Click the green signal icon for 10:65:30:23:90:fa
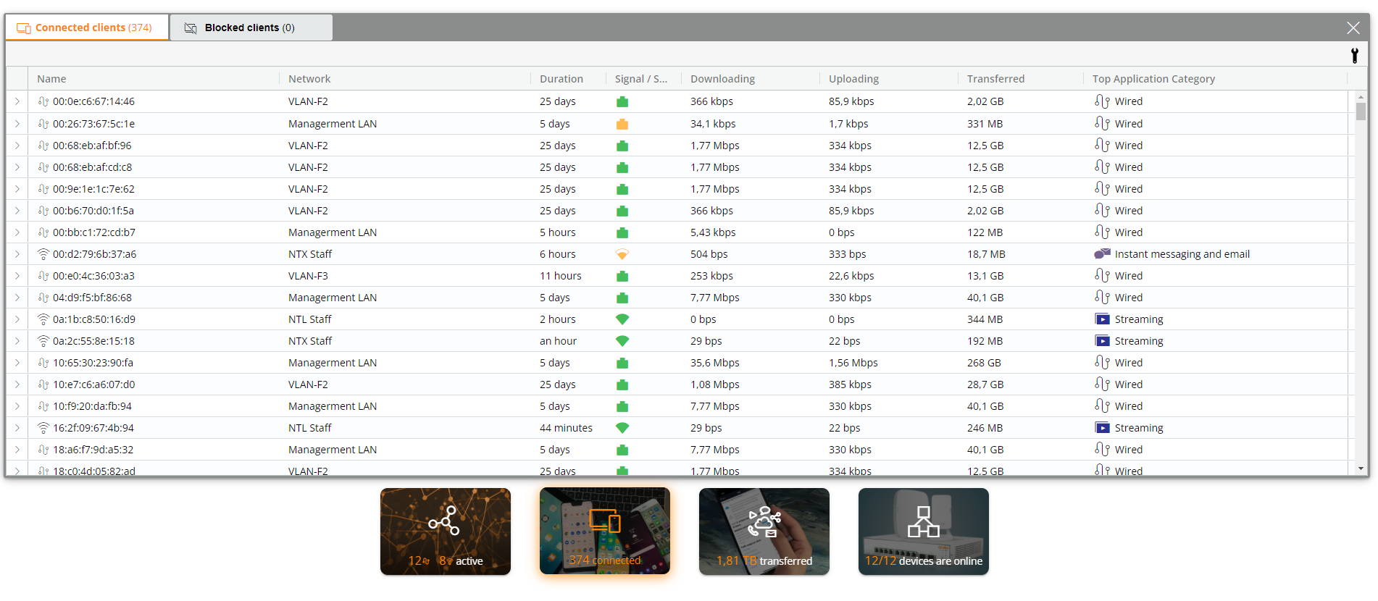 click(622, 363)
